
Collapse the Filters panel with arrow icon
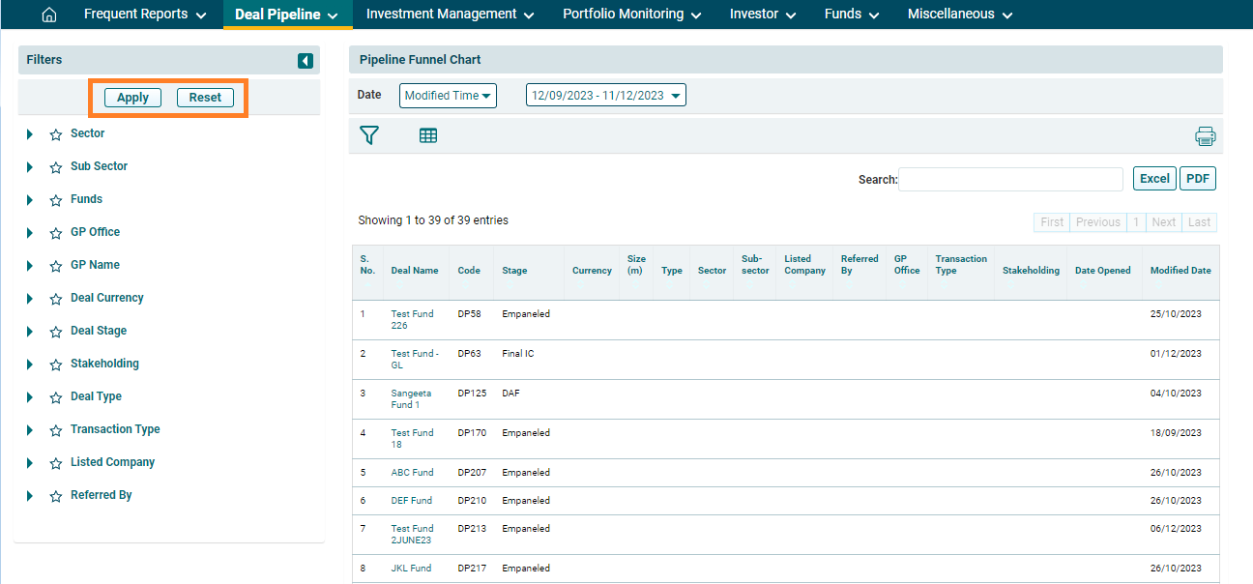pyautogui.click(x=306, y=61)
